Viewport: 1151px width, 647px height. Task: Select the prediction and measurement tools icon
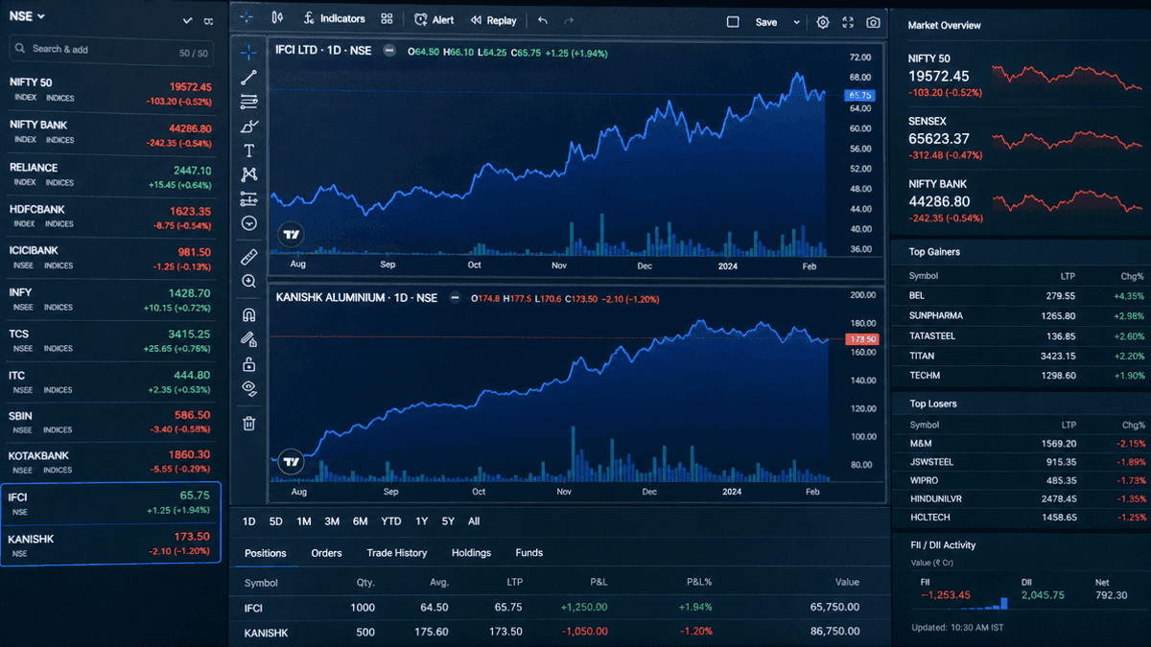tap(248, 199)
